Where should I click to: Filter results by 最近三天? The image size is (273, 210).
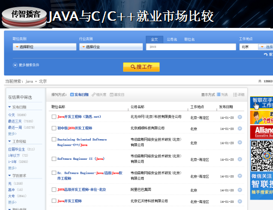click(x=15, y=121)
